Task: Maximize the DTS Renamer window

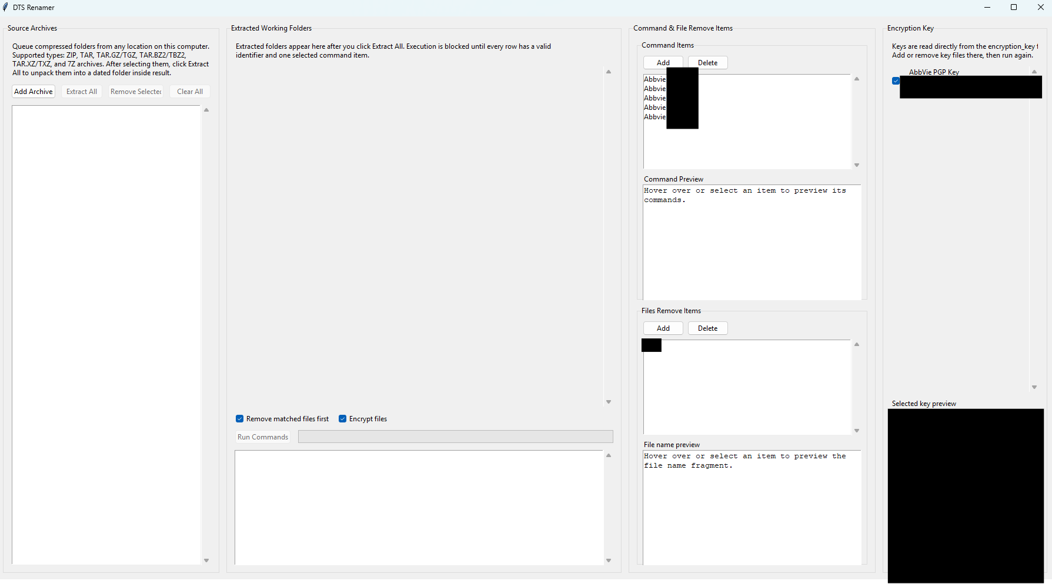Action: tap(1014, 7)
